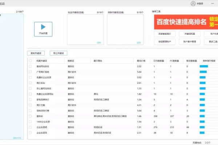Sort by the 展示理由 column header
Viewport: 218px width, 145px height.
(98, 61)
